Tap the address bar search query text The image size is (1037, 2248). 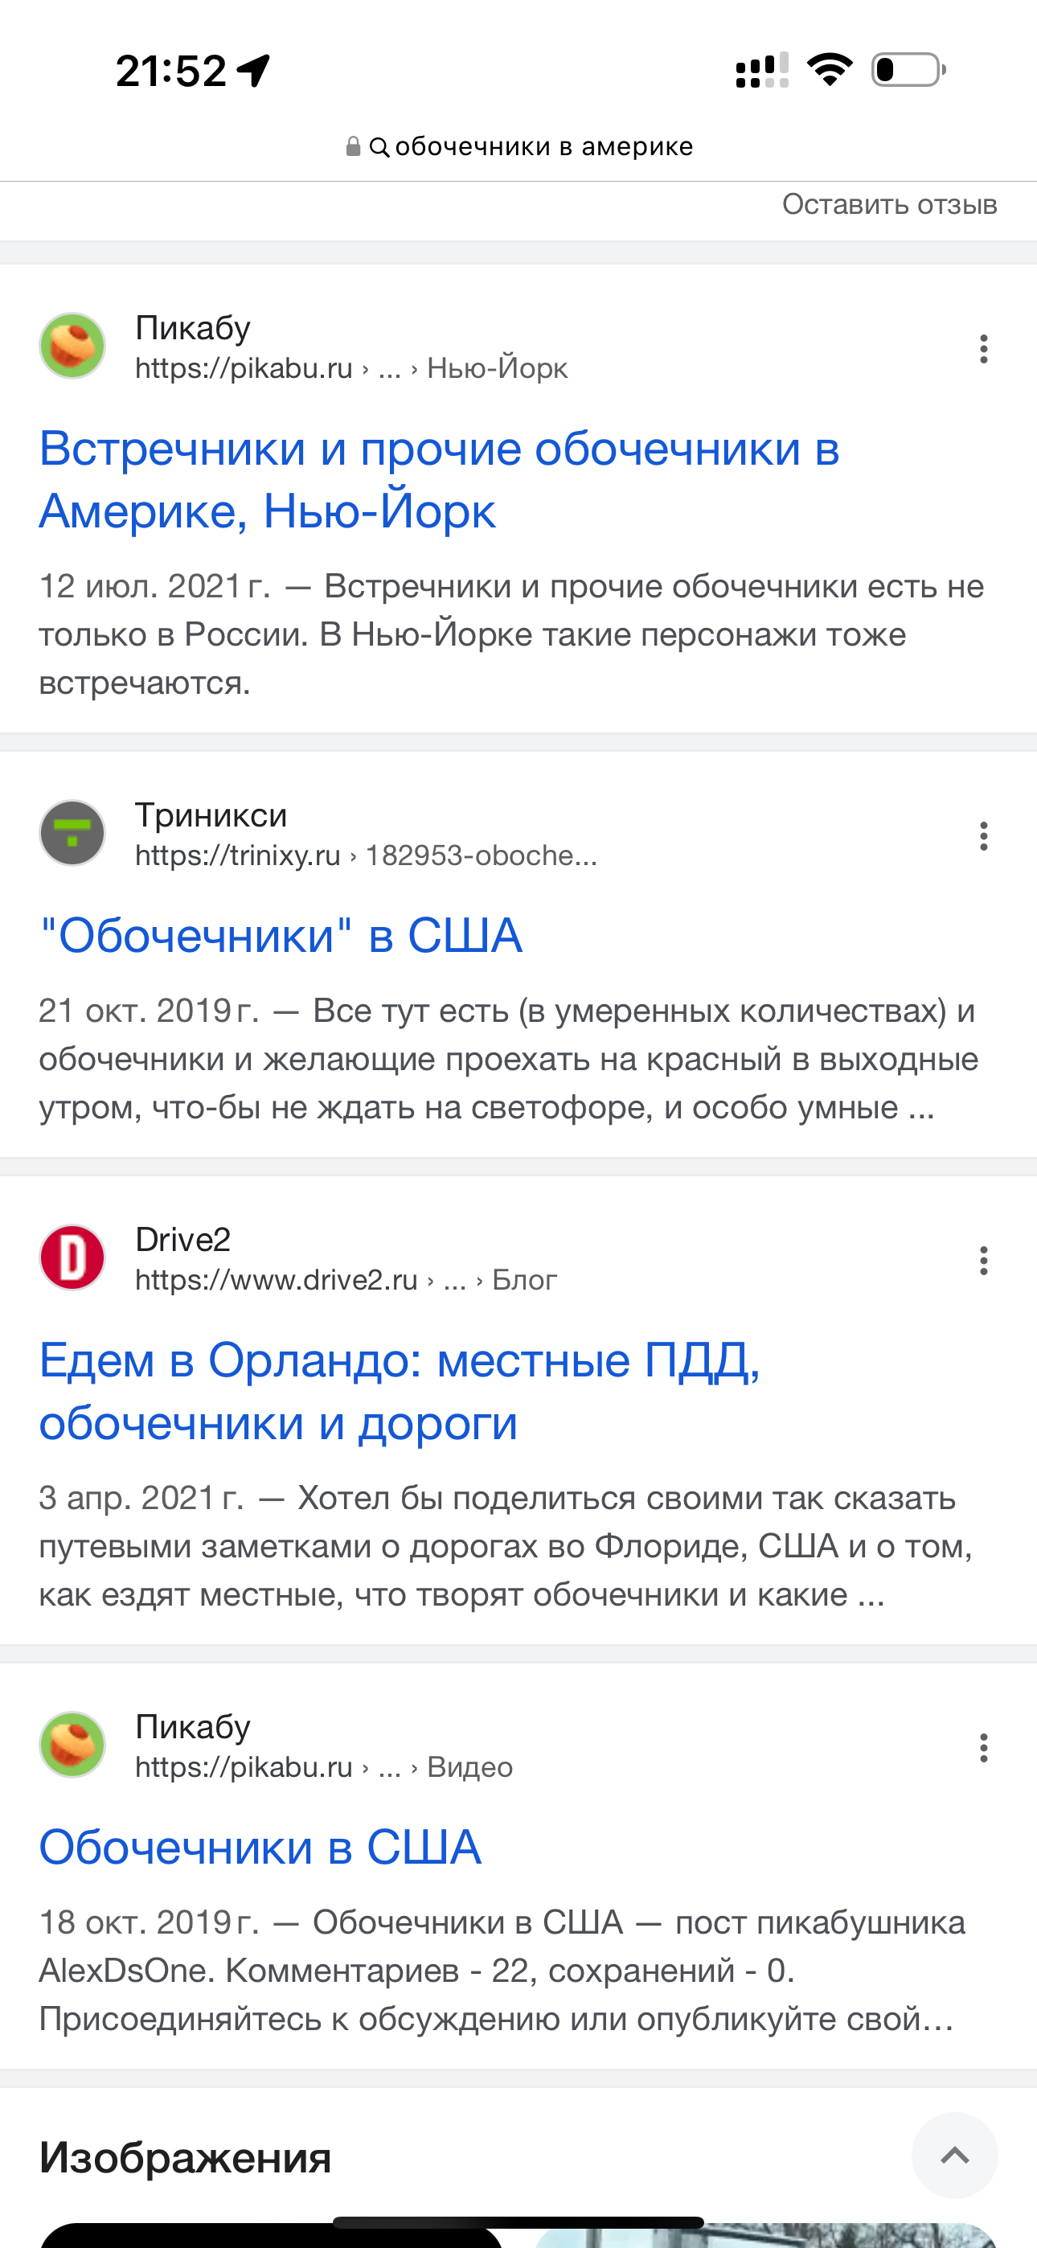pyautogui.click(x=543, y=146)
